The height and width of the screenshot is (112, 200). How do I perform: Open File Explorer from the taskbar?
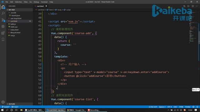coord(22,110)
